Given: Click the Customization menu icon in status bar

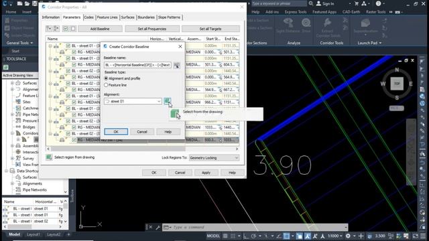Looking at the screenshot, I should pyautogui.click(x=424, y=236).
